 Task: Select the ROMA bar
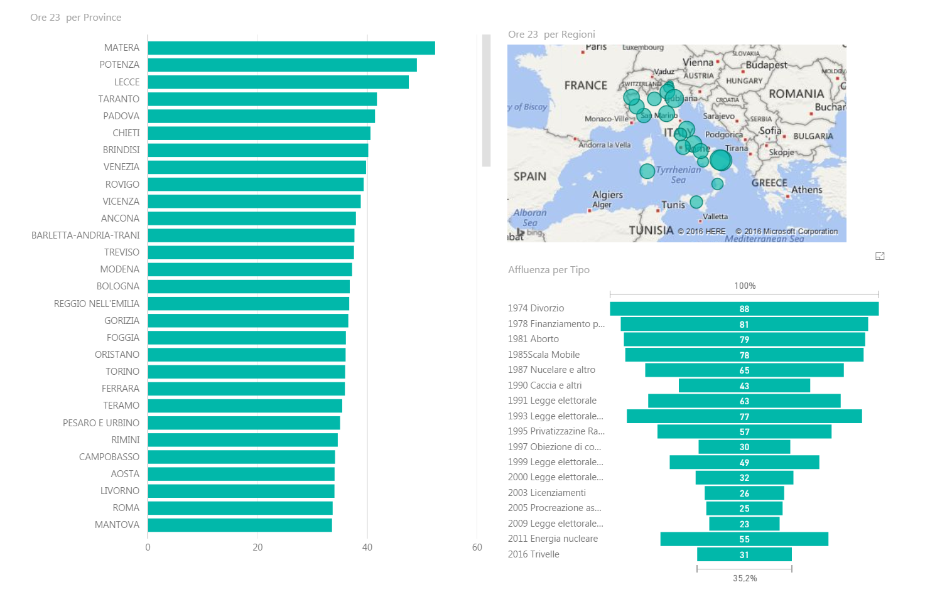pos(240,508)
